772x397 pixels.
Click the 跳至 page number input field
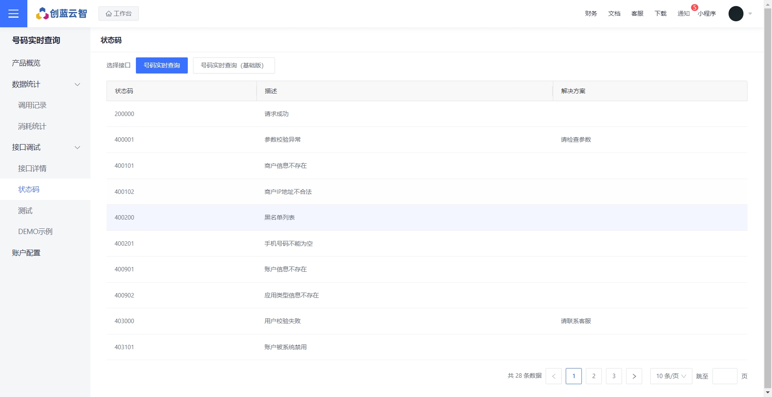(725, 376)
